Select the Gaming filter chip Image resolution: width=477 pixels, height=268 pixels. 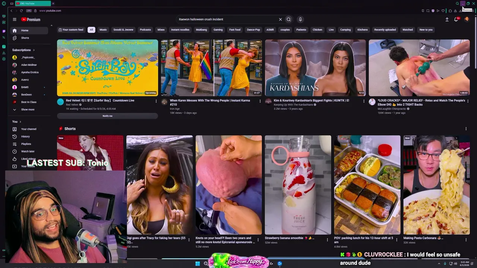218,30
